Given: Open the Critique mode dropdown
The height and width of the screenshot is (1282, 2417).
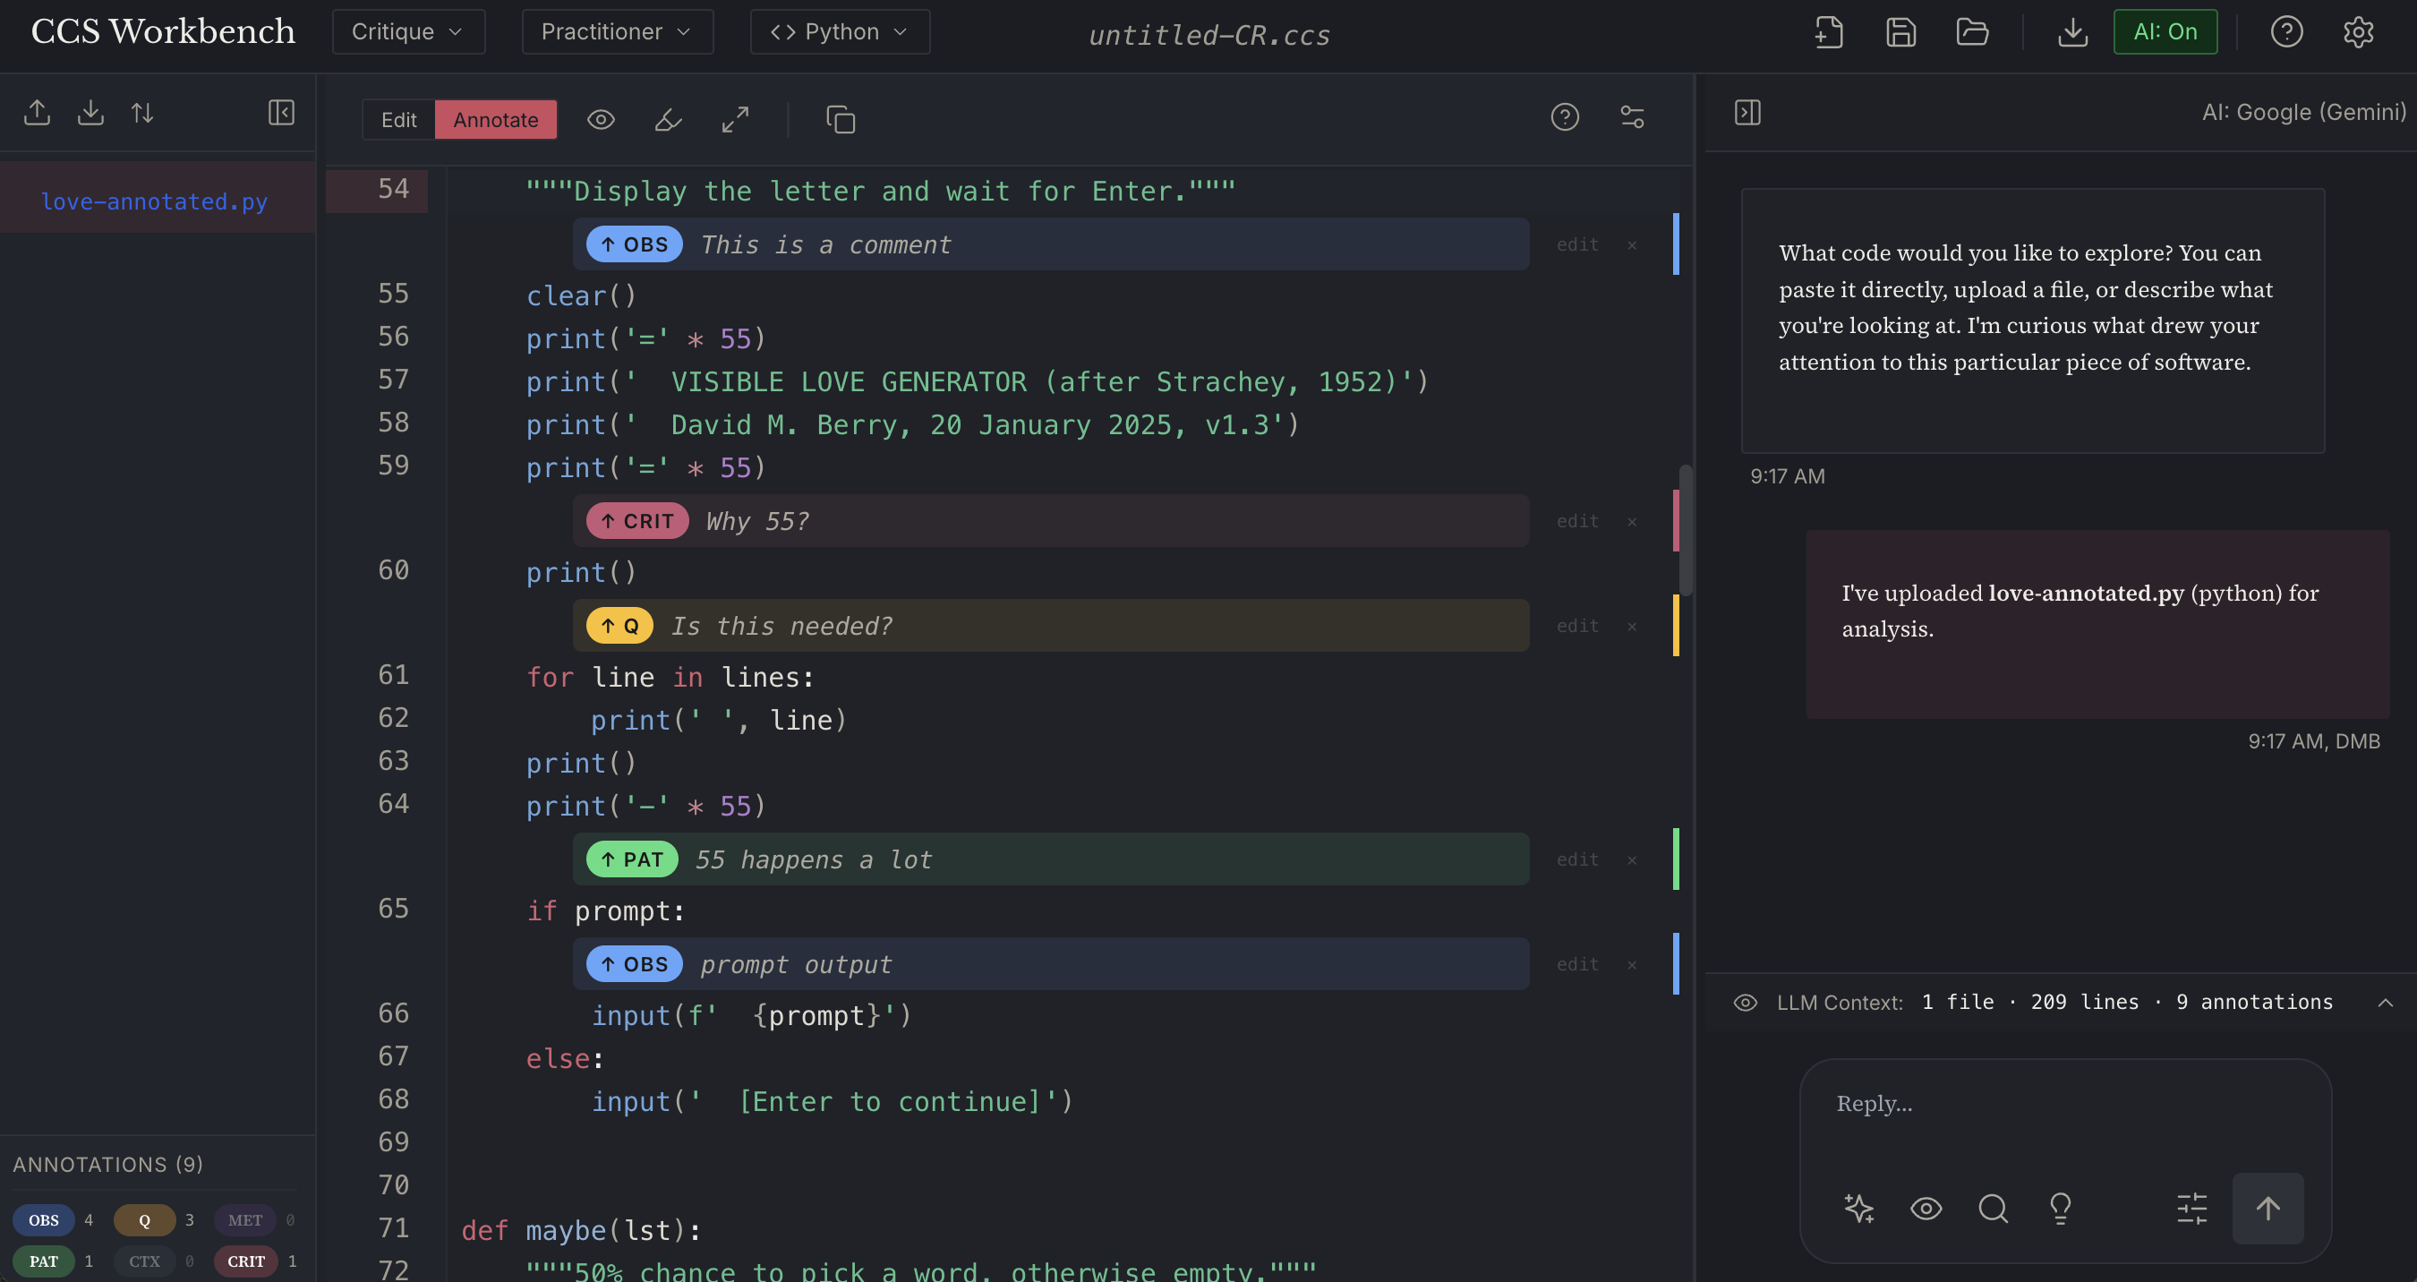Looking at the screenshot, I should [x=408, y=32].
